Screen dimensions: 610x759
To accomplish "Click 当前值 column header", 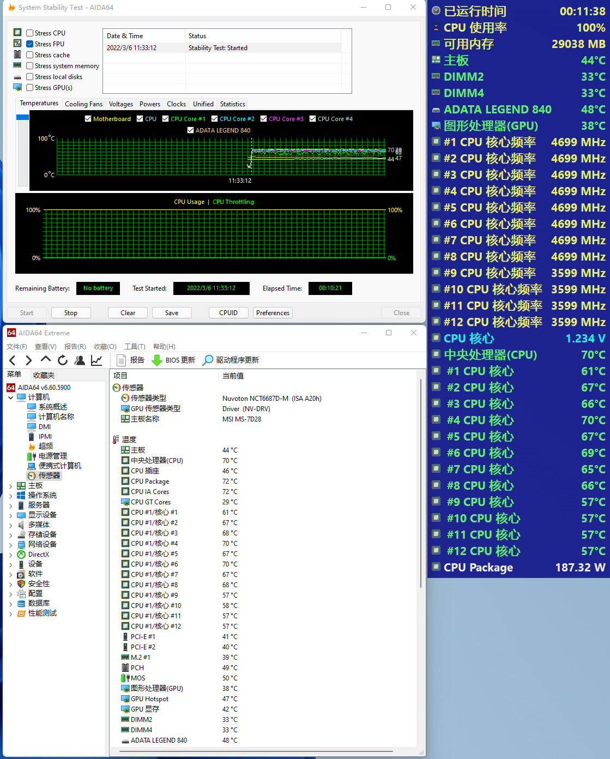I will coord(233,376).
